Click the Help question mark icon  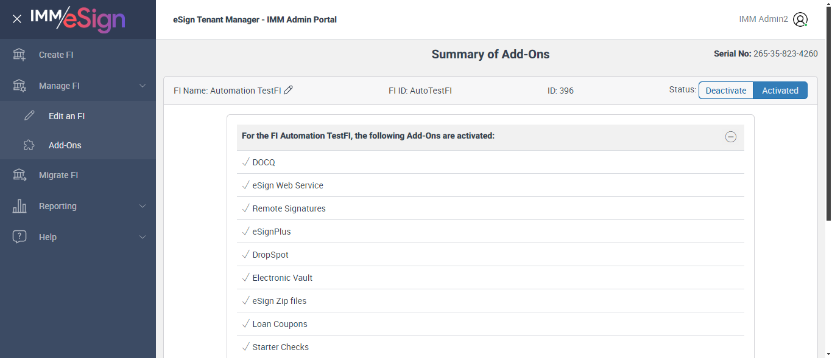[19, 237]
